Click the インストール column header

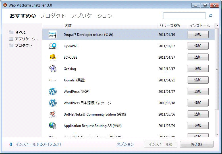pyautogui.click(x=201, y=26)
